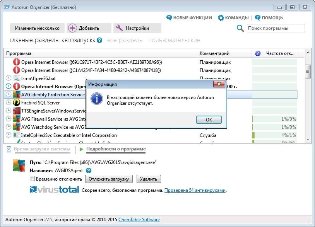Open the Время загрузки системы tab
The height and width of the screenshot is (227, 315).
tap(42, 149)
